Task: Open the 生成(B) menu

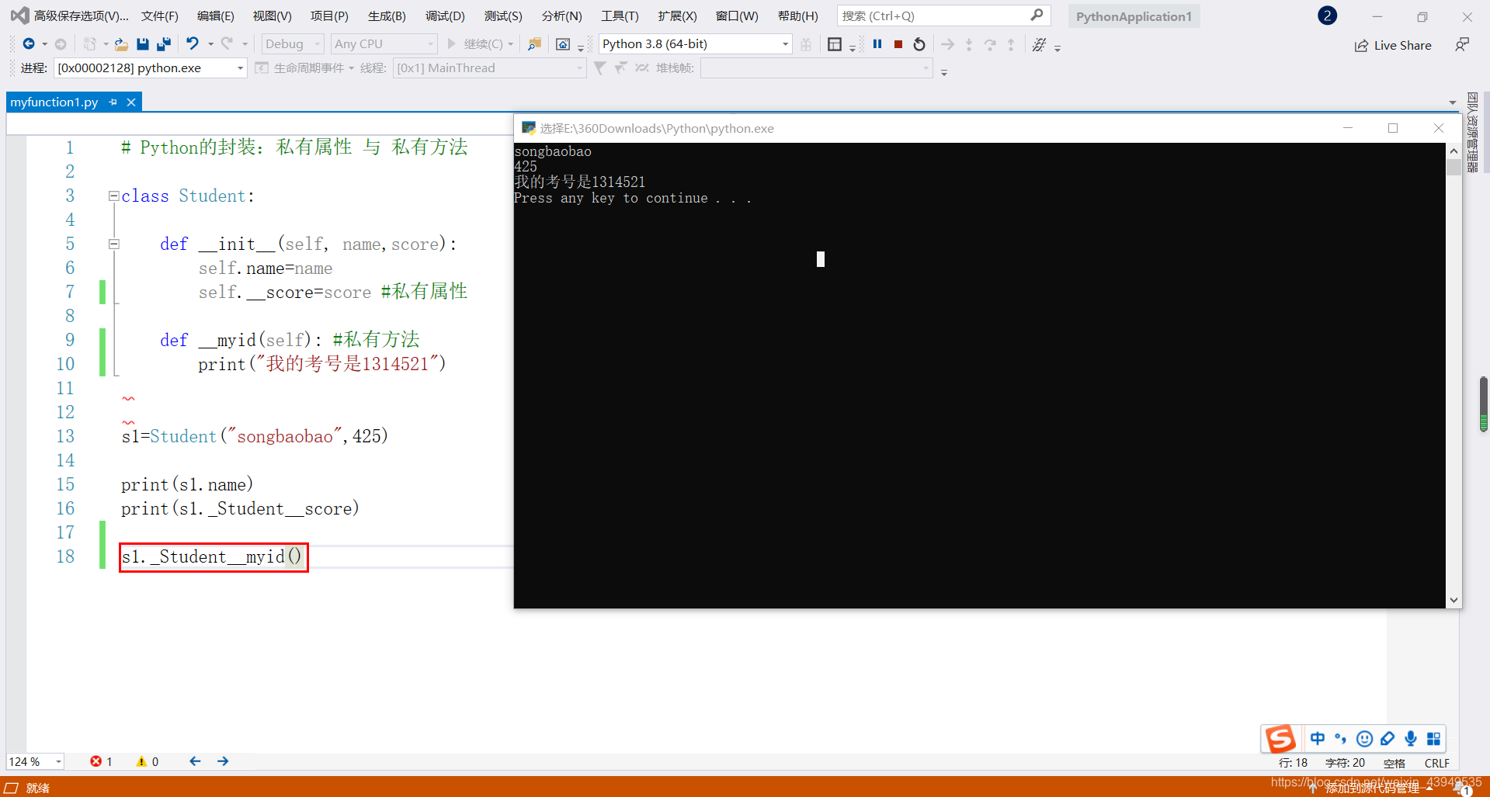Action: click(387, 16)
